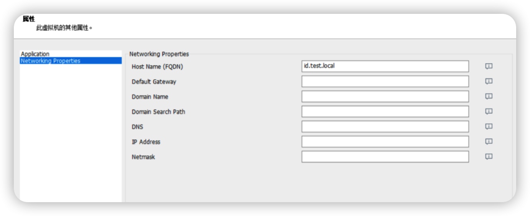Click into the Domain Name field

(x=385, y=96)
